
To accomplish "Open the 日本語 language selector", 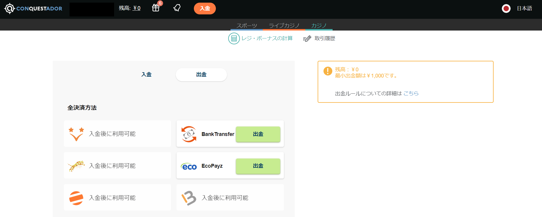I will click(x=524, y=9).
